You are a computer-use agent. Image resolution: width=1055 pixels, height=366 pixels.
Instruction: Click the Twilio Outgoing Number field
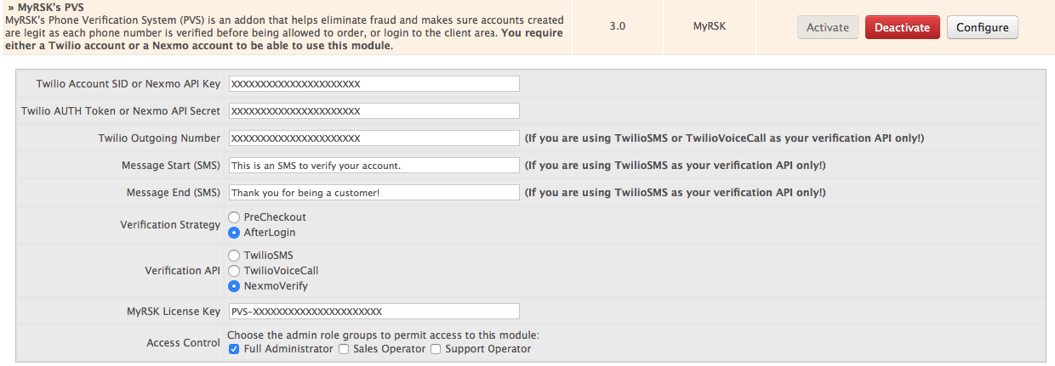coord(374,138)
